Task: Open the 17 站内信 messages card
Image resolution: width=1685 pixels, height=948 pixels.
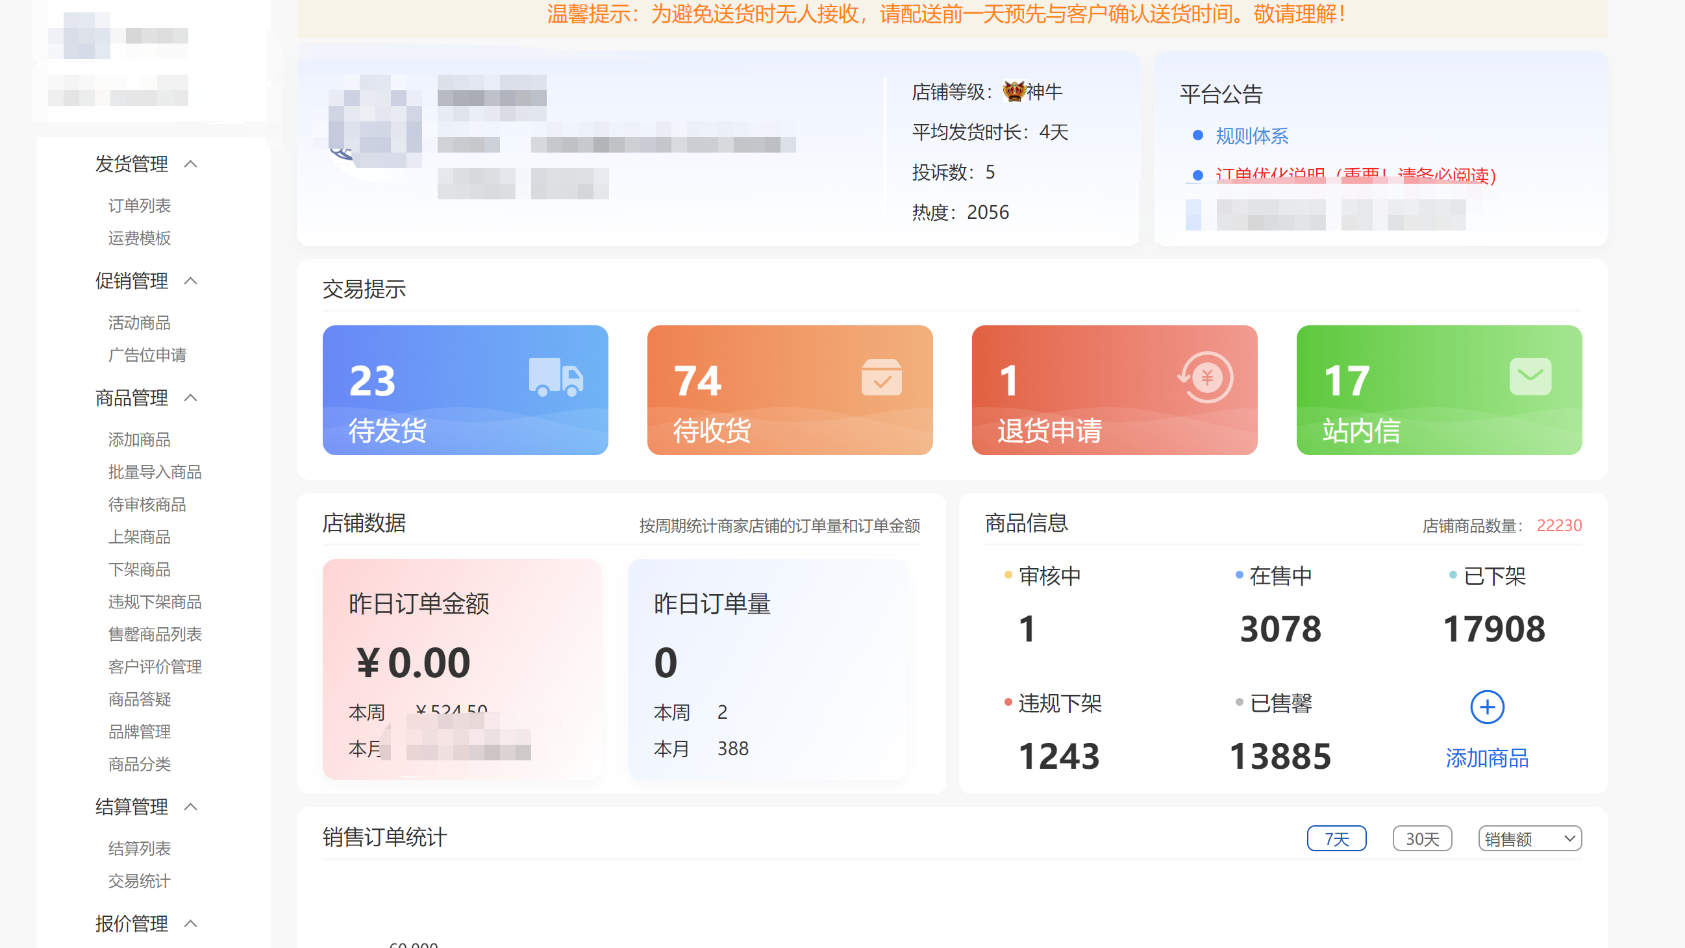Action: click(1438, 390)
